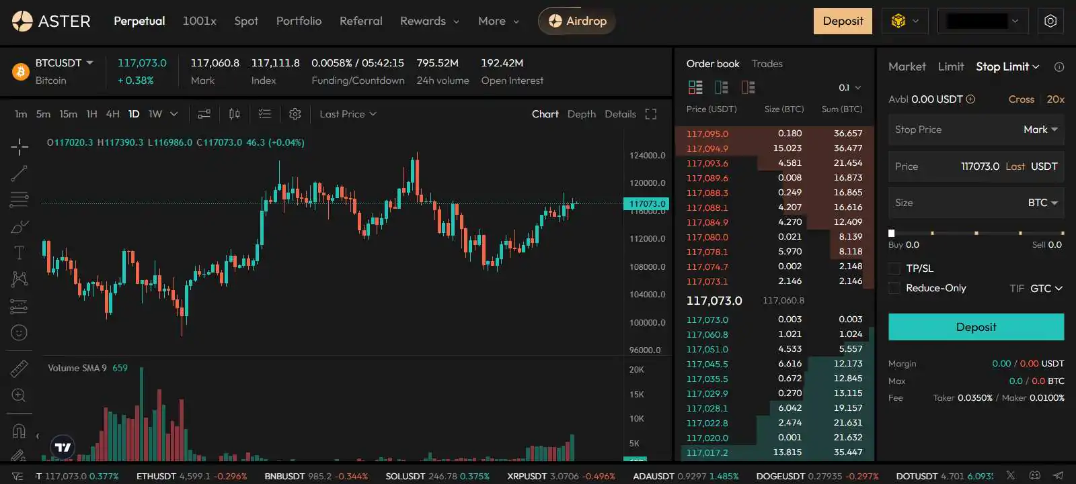The height and width of the screenshot is (484, 1076).
Task: Open the account settings hexagon icon
Action: 1050,21
